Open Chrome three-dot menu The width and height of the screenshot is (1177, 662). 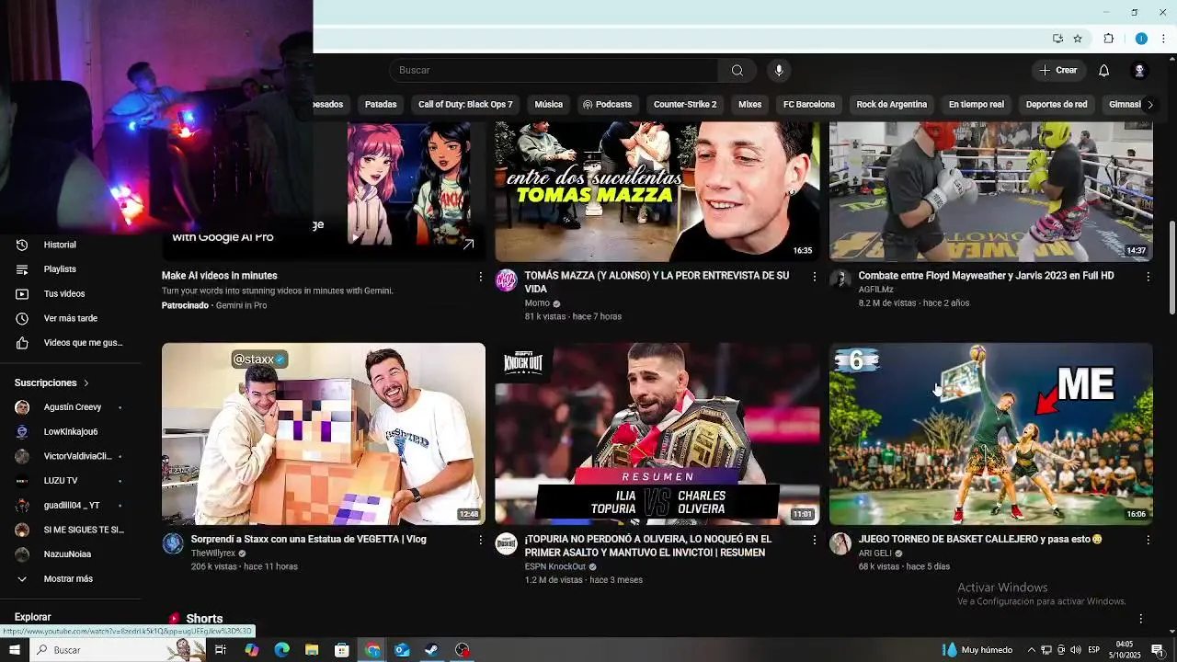1163,39
